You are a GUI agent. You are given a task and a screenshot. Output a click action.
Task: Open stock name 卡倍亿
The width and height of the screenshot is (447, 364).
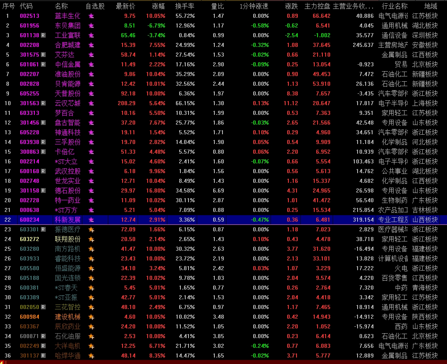(64, 152)
